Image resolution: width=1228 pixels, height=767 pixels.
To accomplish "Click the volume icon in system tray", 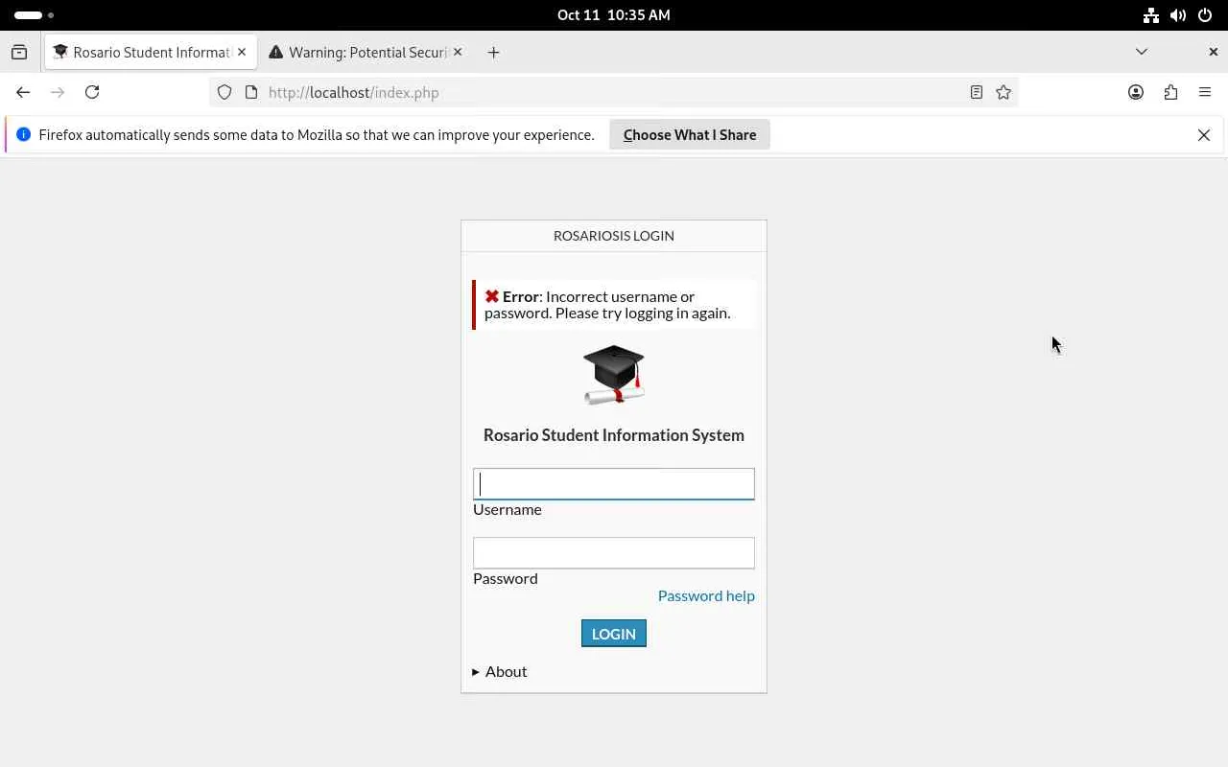I will [x=1178, y=15].
